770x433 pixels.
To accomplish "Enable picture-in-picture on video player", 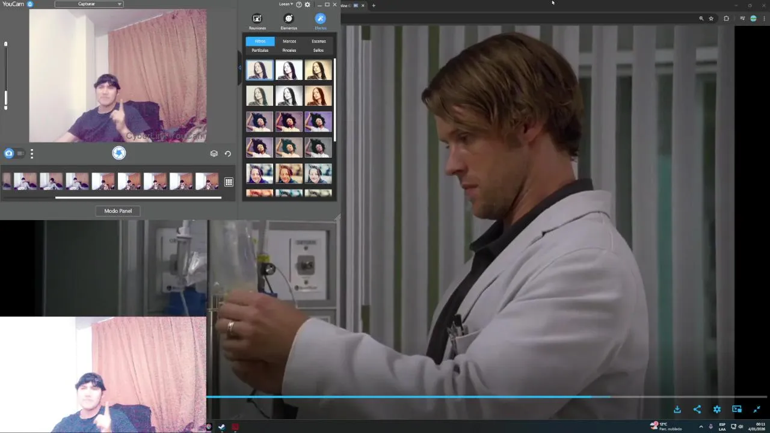I will 737,410.
